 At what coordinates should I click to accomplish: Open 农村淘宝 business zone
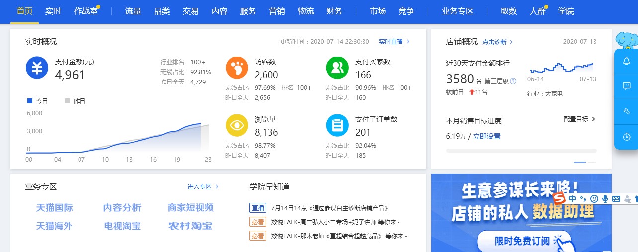(x=190, y=226)
